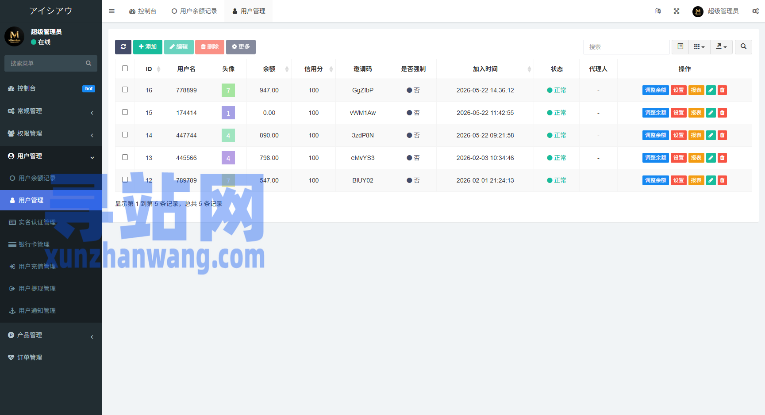
Task: Click the table 搜索 input field
Action: 626,47
